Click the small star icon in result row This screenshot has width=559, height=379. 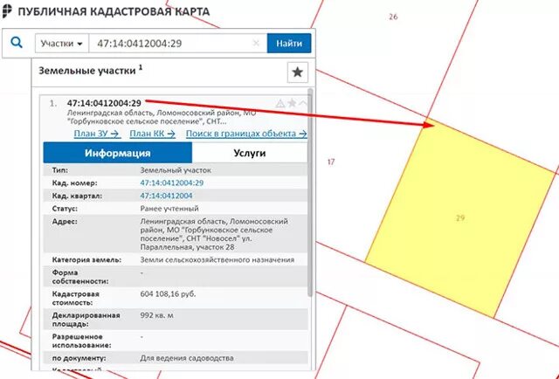292,103
